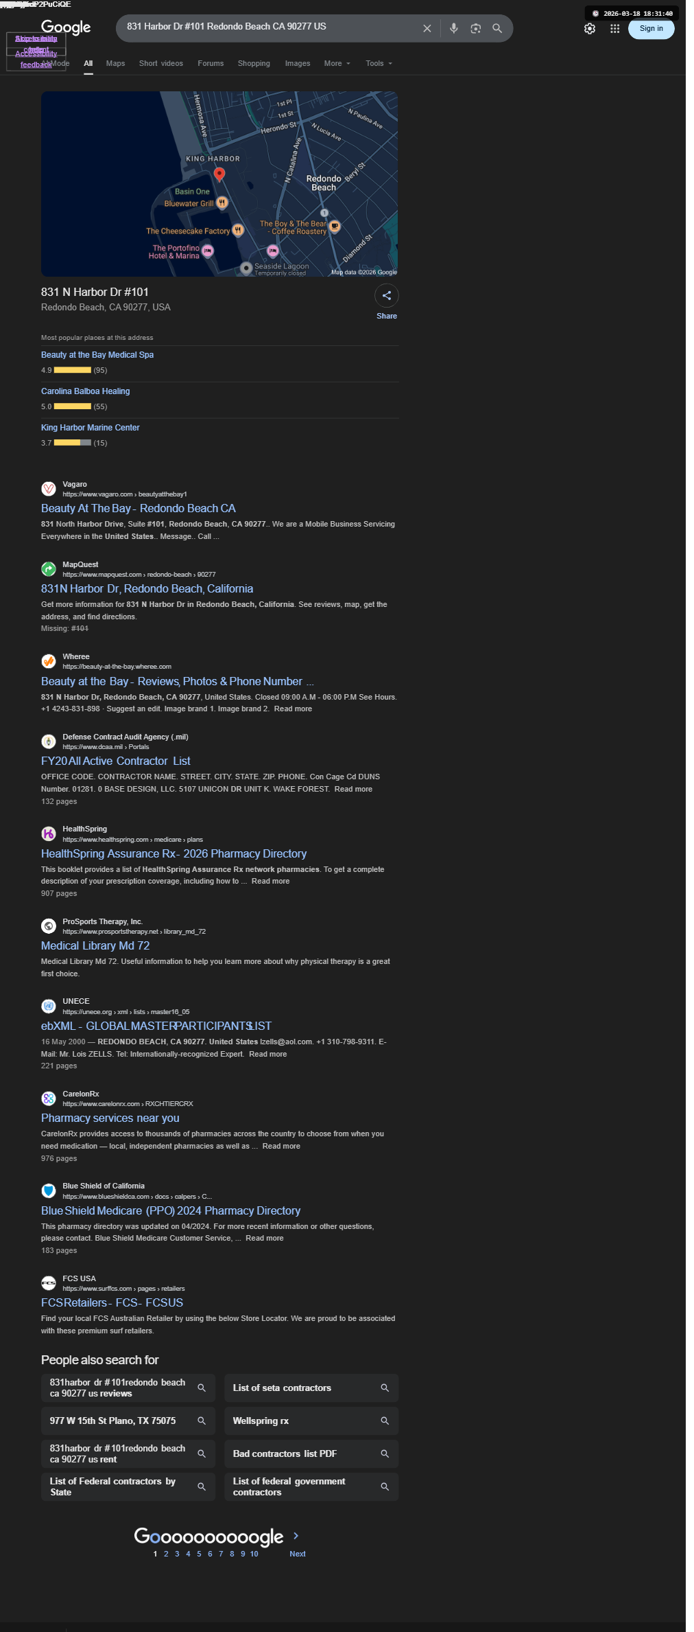The height and width of the screenshot is (1632, 694).
Task: Switch to the Maps tab
Action: tap(115, 63)
